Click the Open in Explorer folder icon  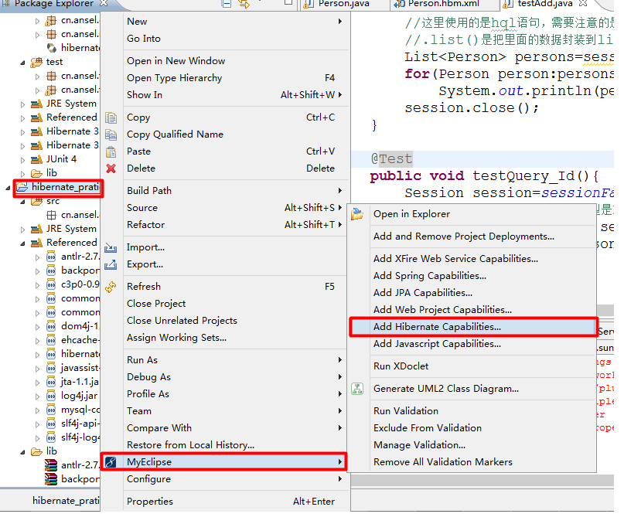357,214
